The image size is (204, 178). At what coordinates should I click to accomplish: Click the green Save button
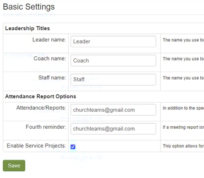click(14, 166)
